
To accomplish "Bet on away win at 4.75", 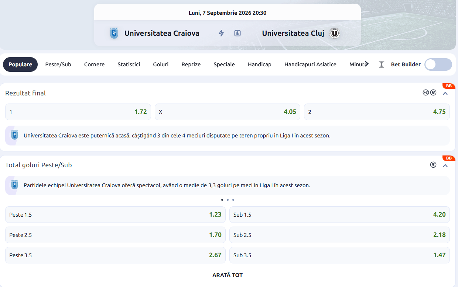I will click(x=377, y=112).
